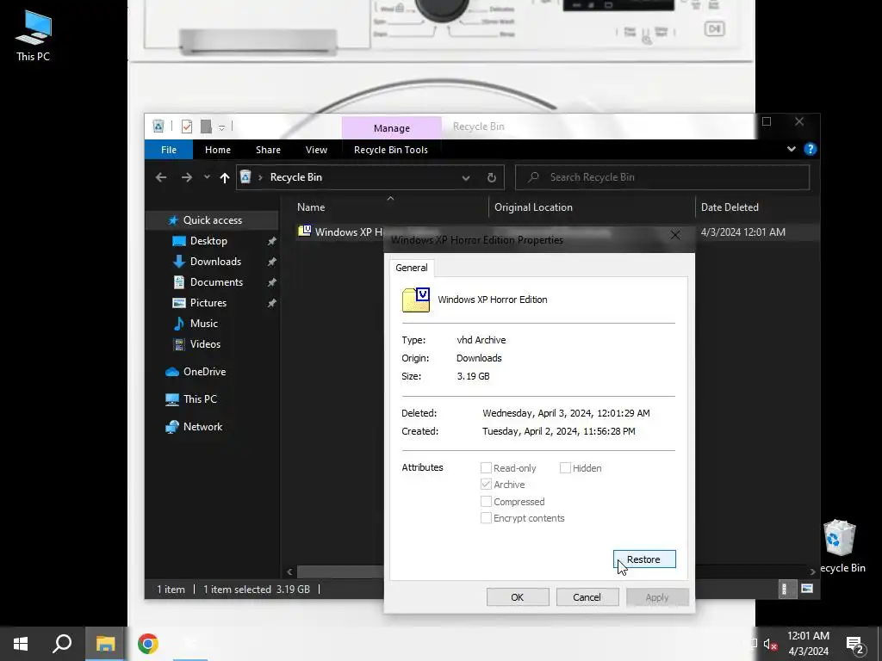Click the Search Recycle Bin field
The image size is (882, 661).
pyautogui.click(x=662, y=177)
